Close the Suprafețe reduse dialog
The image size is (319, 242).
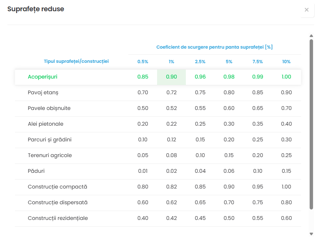[x=307, y=10]
